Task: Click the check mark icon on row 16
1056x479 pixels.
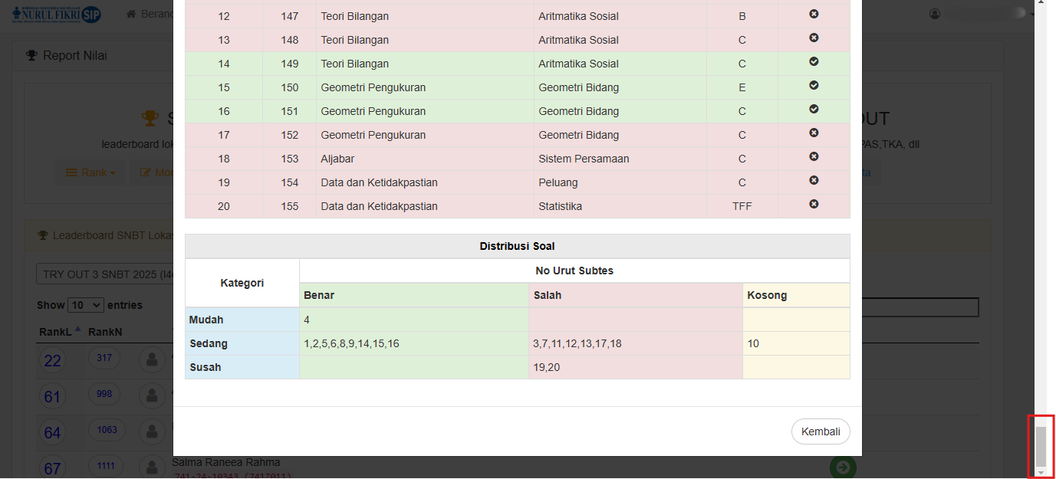Action: pos(814,109)
